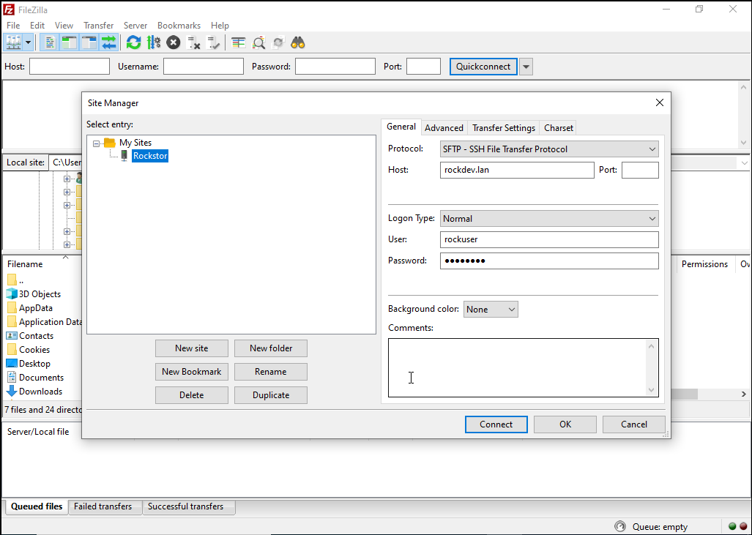This screenshot has width=752, height=535.
Task: Open the Edit menu
Action: [x=37, y=26]
